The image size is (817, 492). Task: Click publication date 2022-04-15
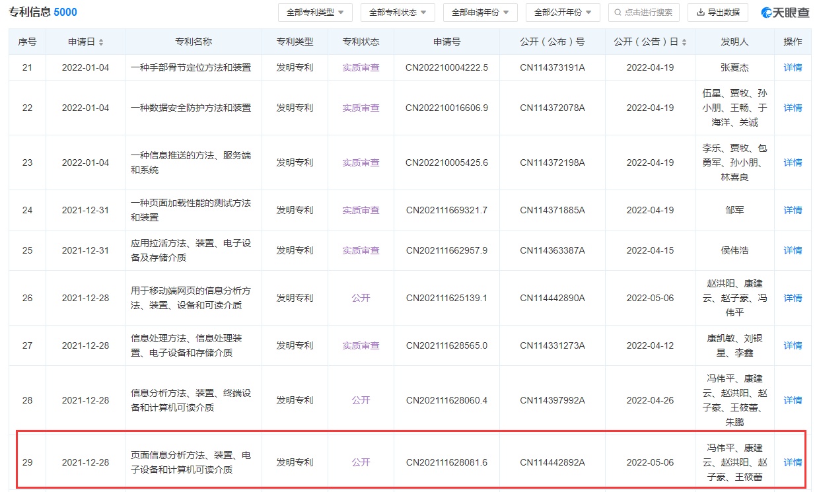tap(650, 250)
